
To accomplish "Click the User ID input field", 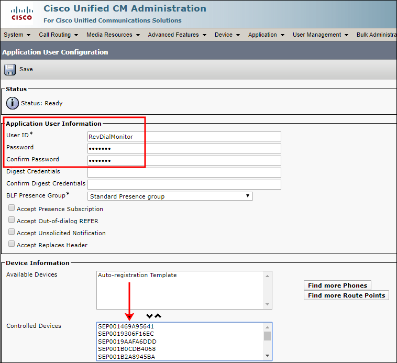I will point(184,136).
